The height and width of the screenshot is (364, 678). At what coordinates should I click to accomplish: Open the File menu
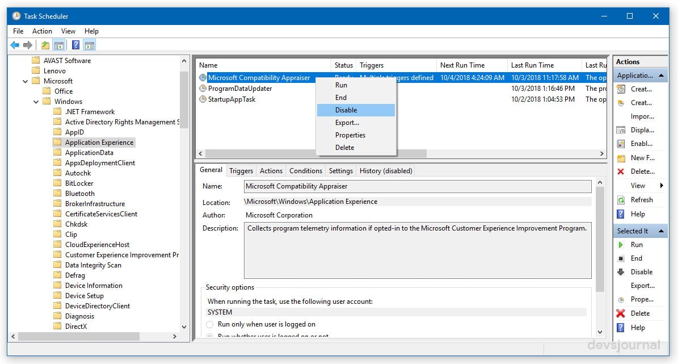click(18, 31)
